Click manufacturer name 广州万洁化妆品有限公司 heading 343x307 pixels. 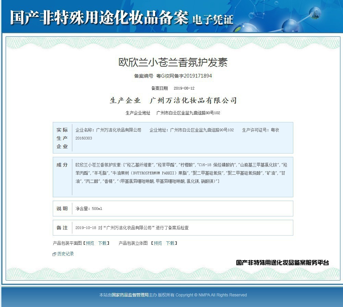[193, 101]
